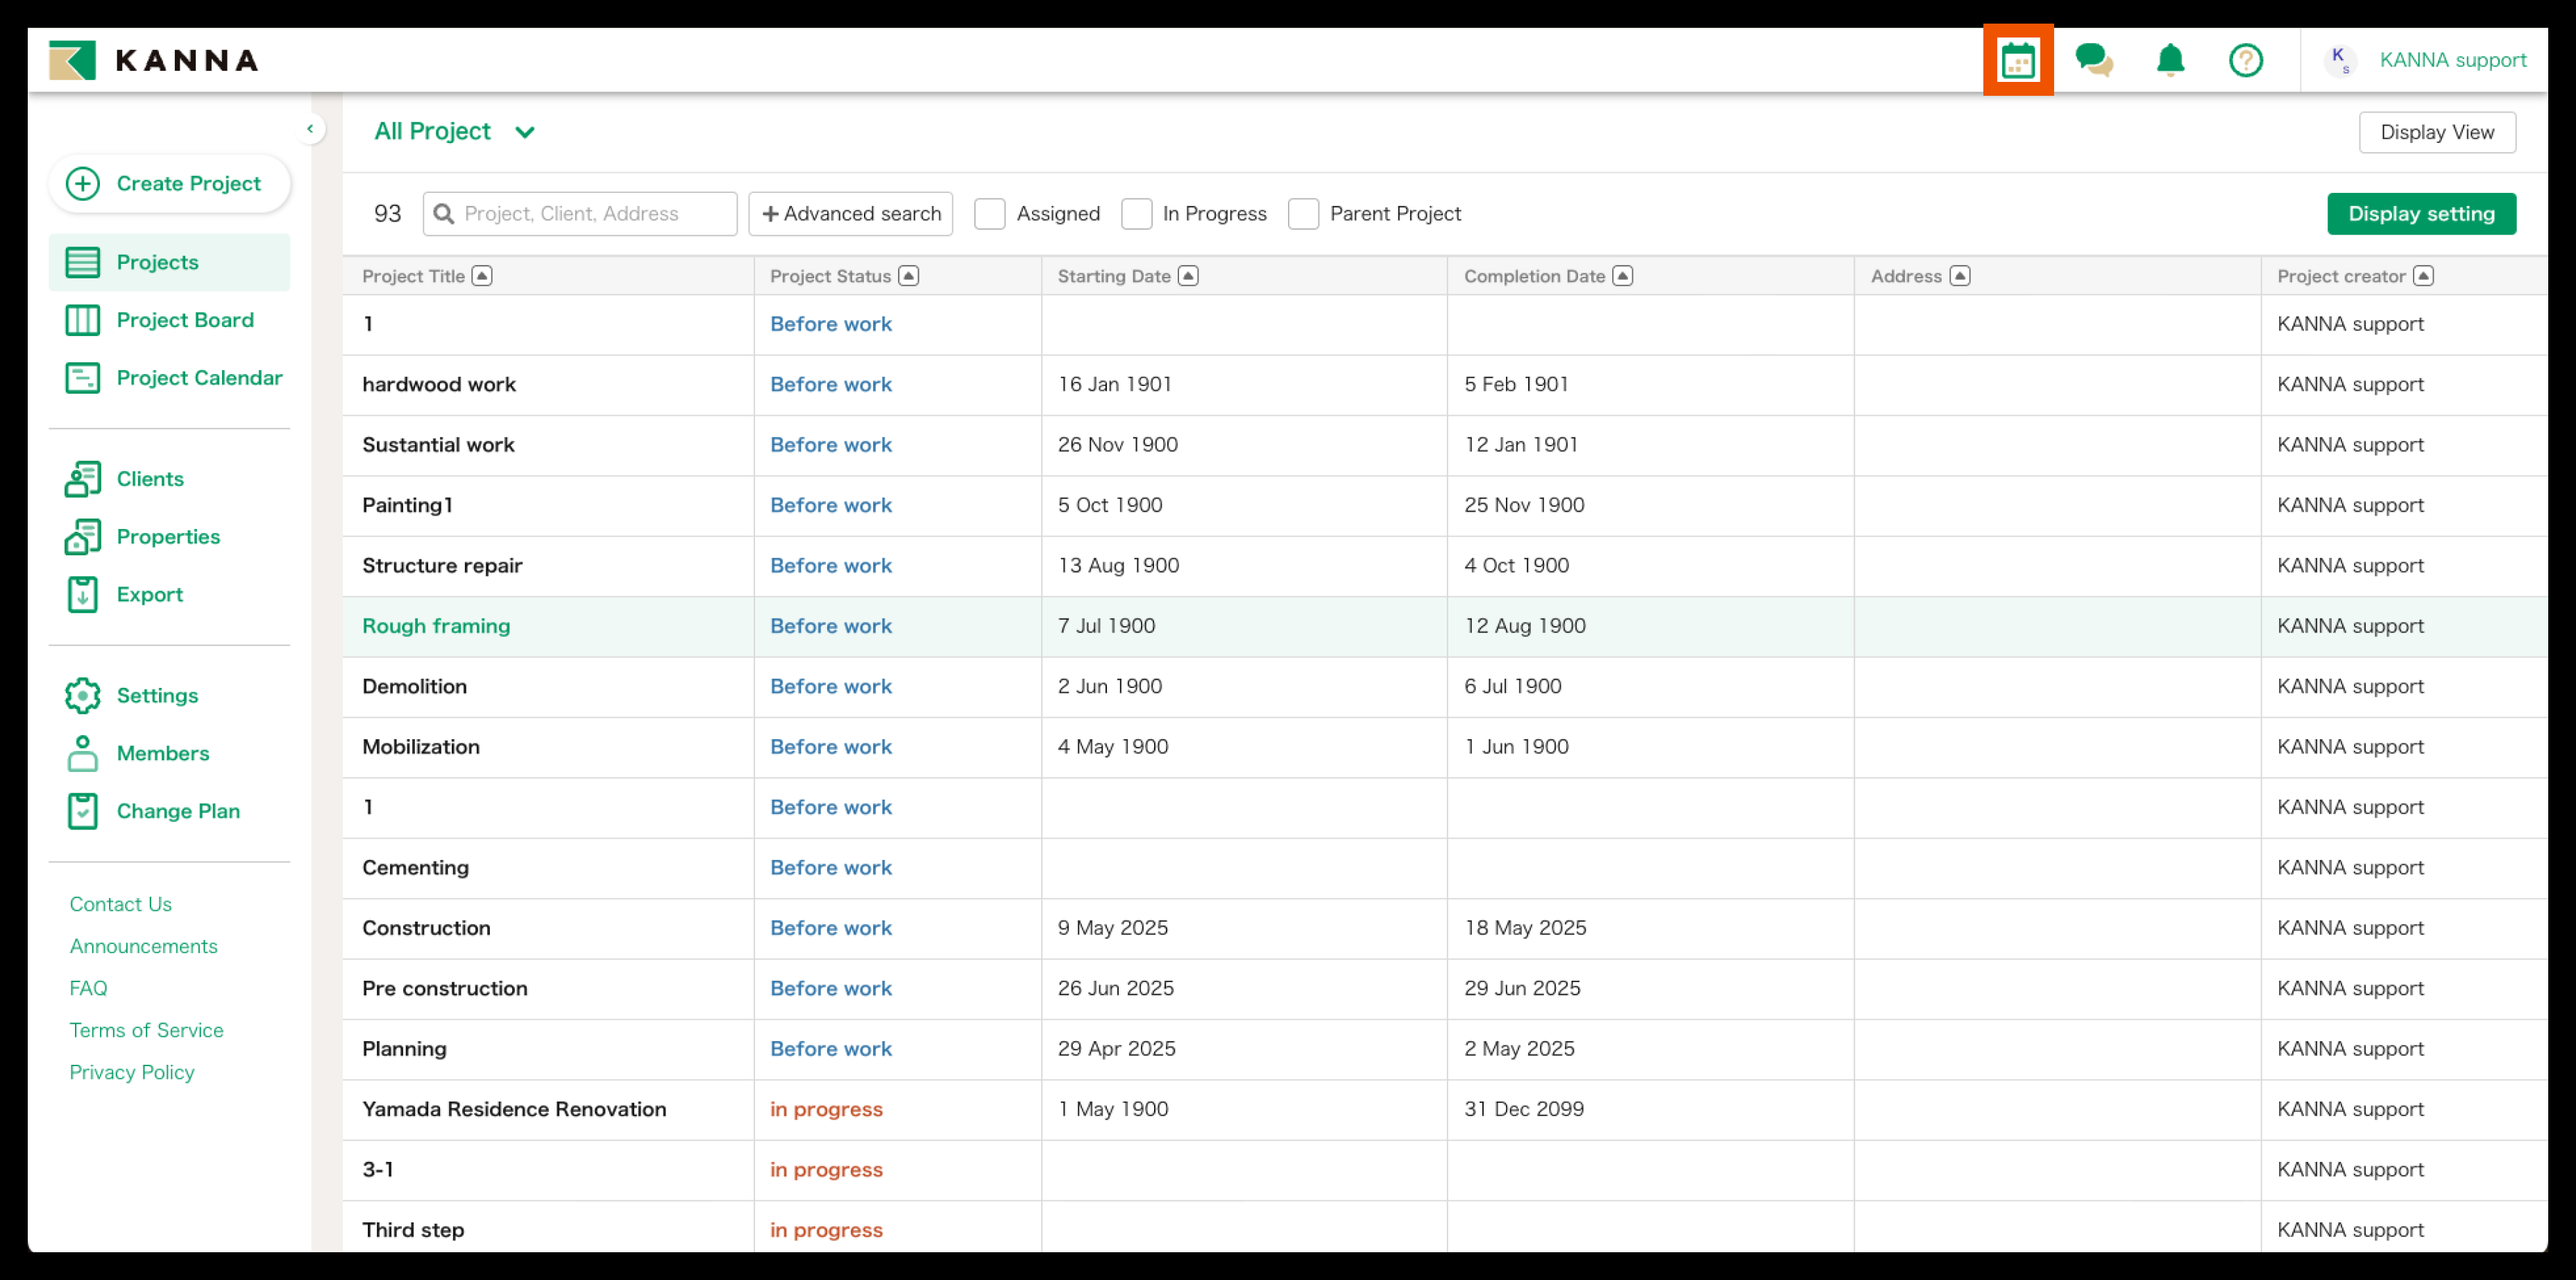
Task: Open the chat messages icon
Action: point(2093,60)
